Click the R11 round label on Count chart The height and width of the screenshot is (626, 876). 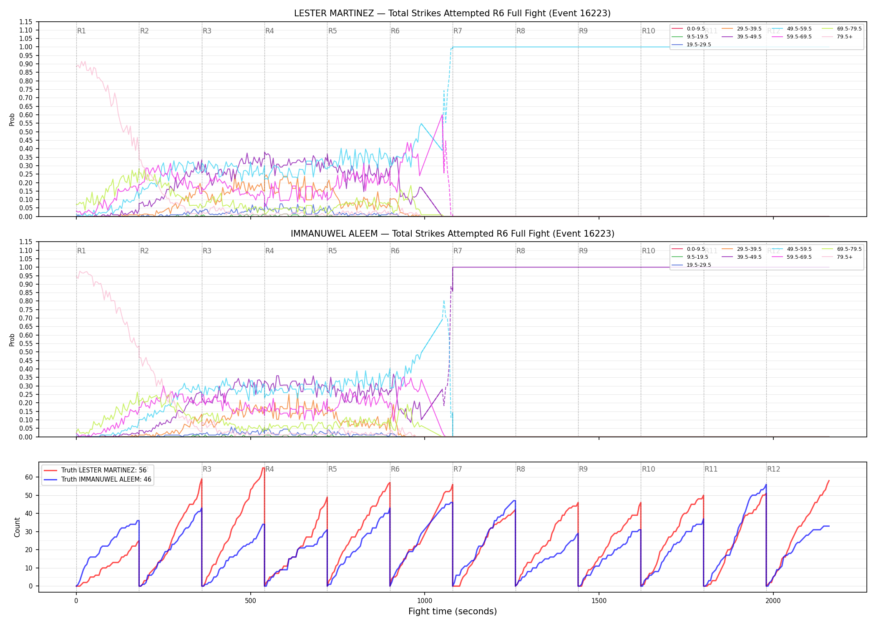click(711, 469)
